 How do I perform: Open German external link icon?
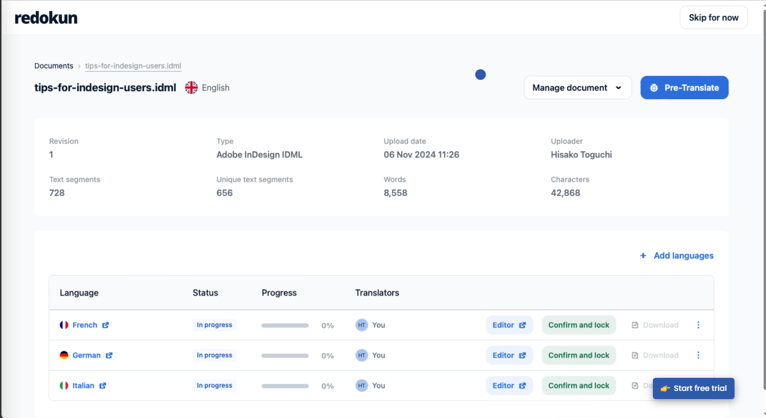[x=109, y=356]
